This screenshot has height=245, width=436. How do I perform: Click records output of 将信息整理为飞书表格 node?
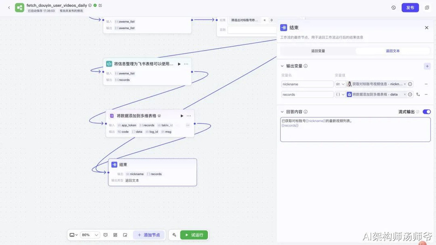pyautogui.click(x=122, y=80)
